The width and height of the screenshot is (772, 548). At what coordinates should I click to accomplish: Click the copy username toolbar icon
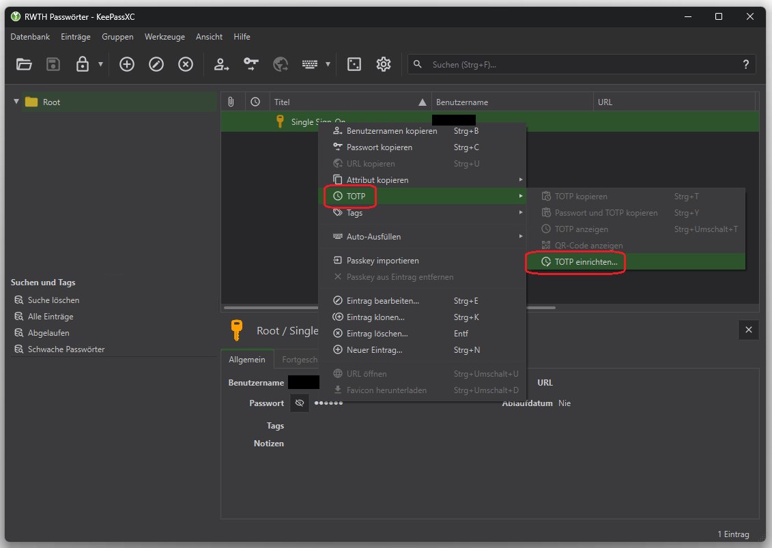[x=222, y=64]
